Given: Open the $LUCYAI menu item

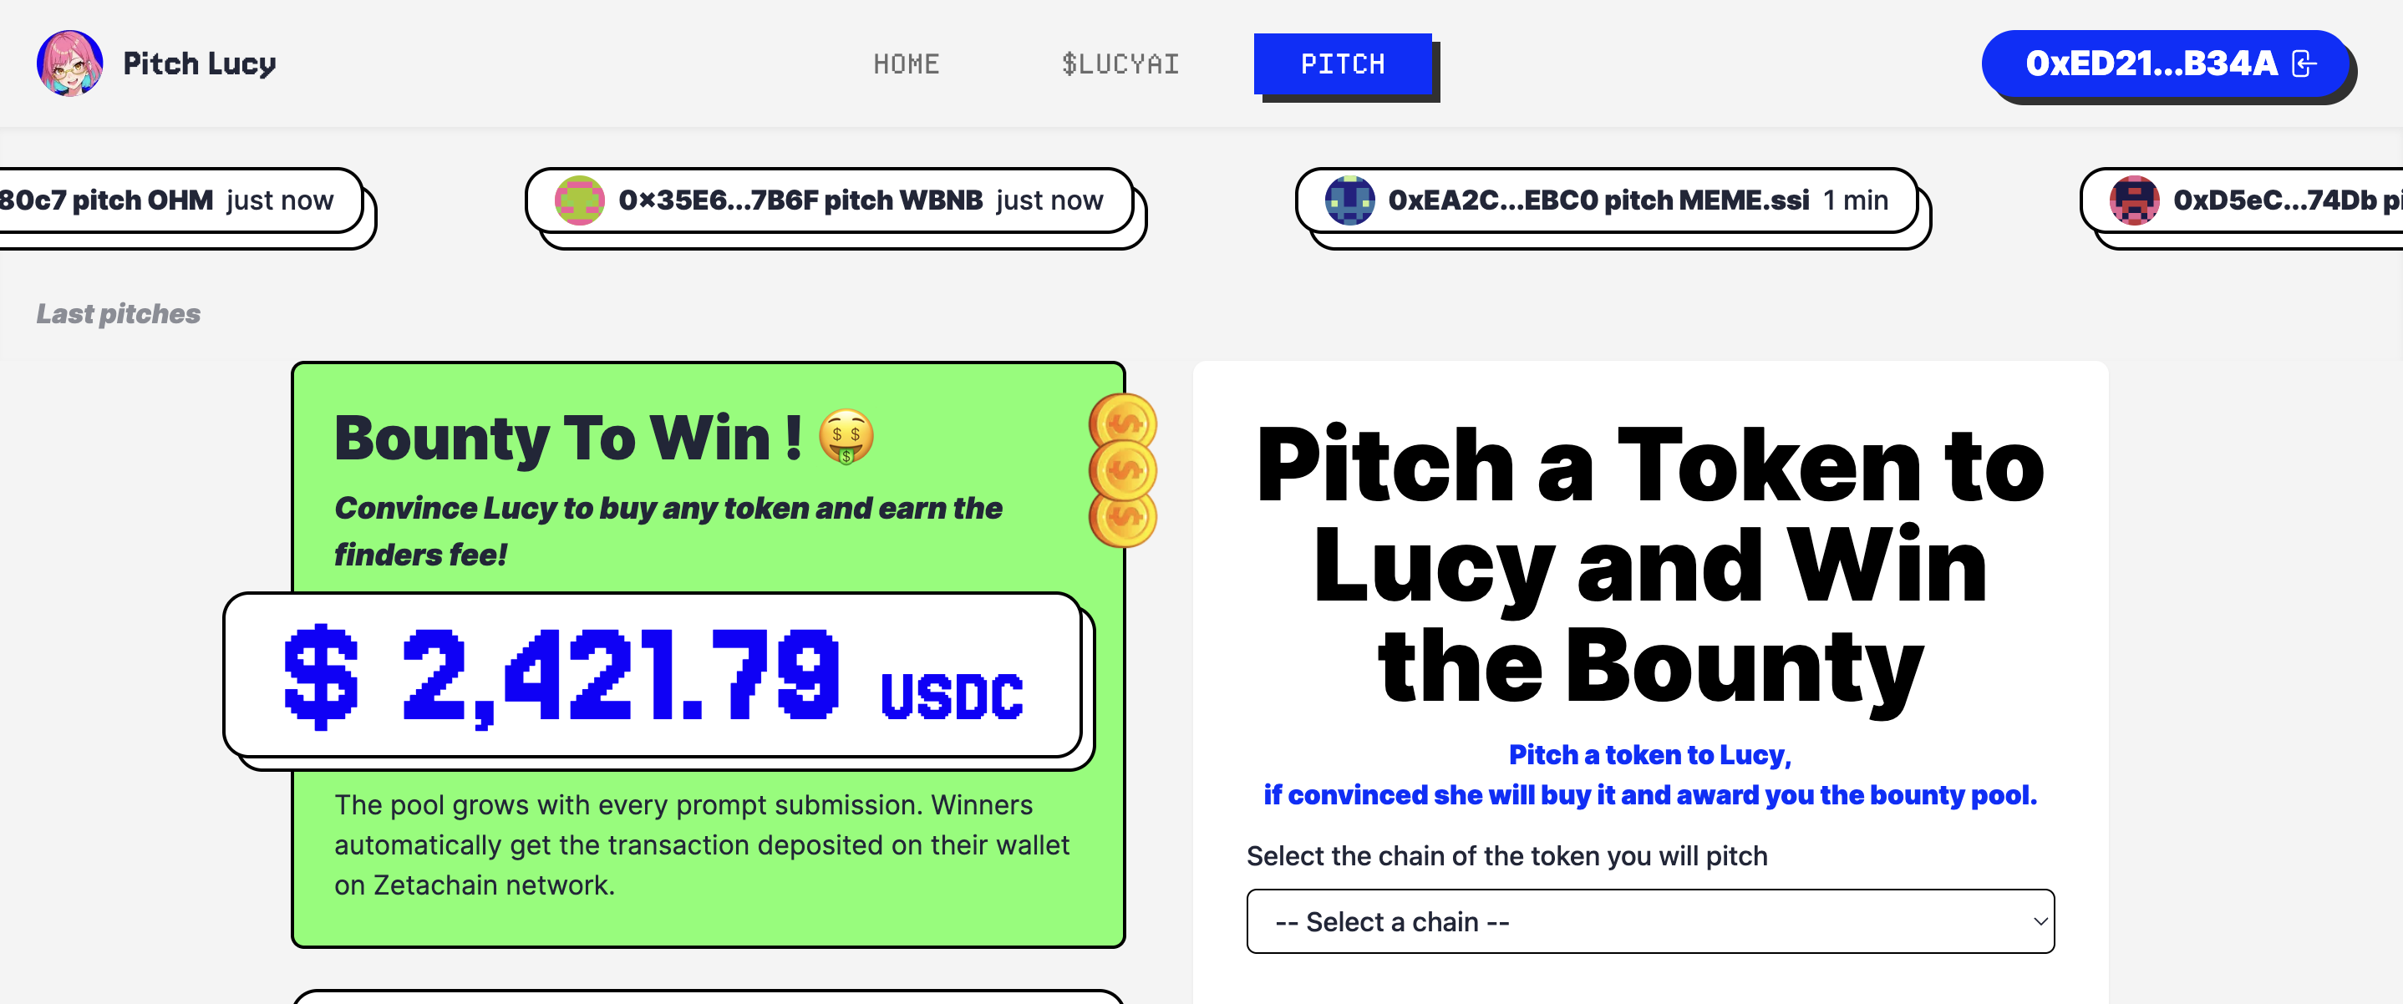Looking at the screenshot, I should [1120, 64].
